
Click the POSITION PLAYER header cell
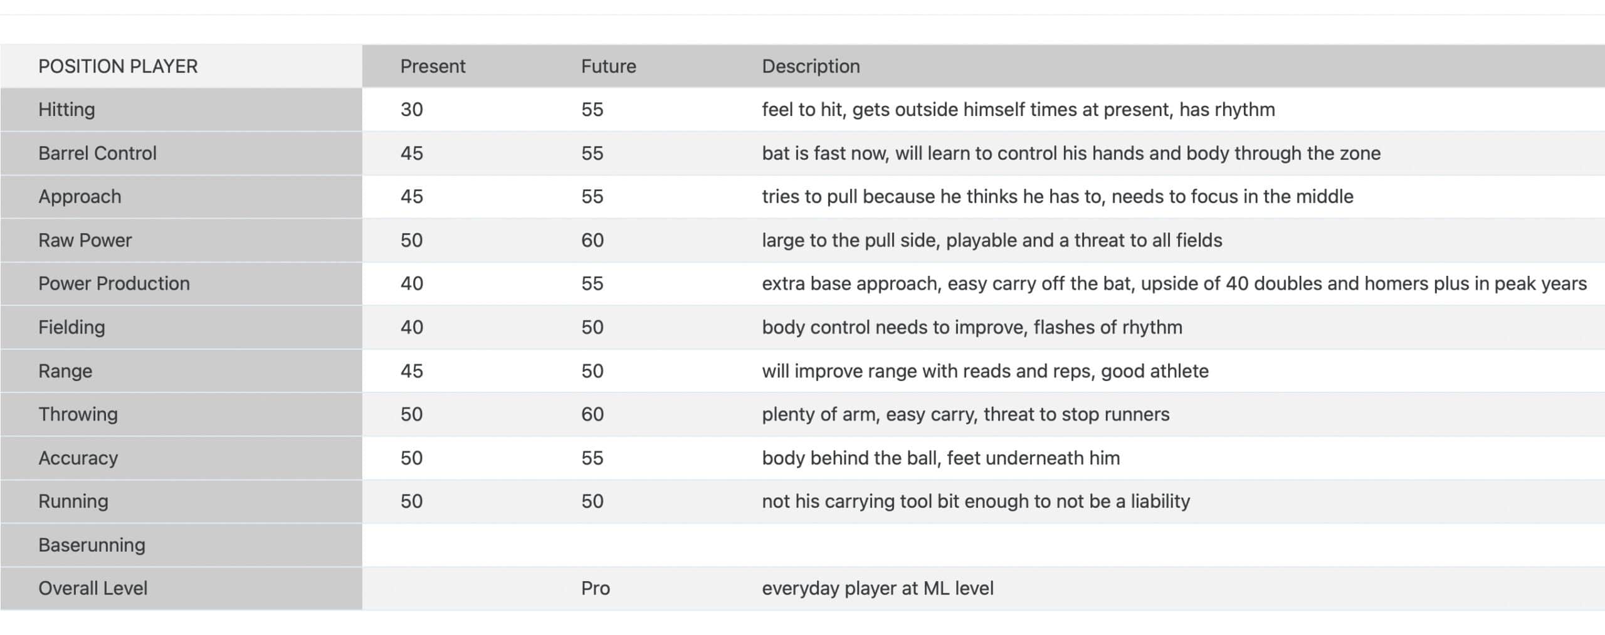pyautogui.click(x=118, y=66)
